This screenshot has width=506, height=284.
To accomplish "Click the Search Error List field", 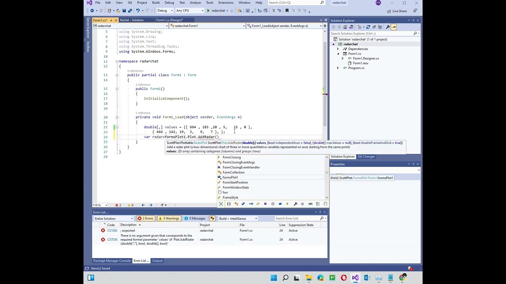I will (297, 219).
